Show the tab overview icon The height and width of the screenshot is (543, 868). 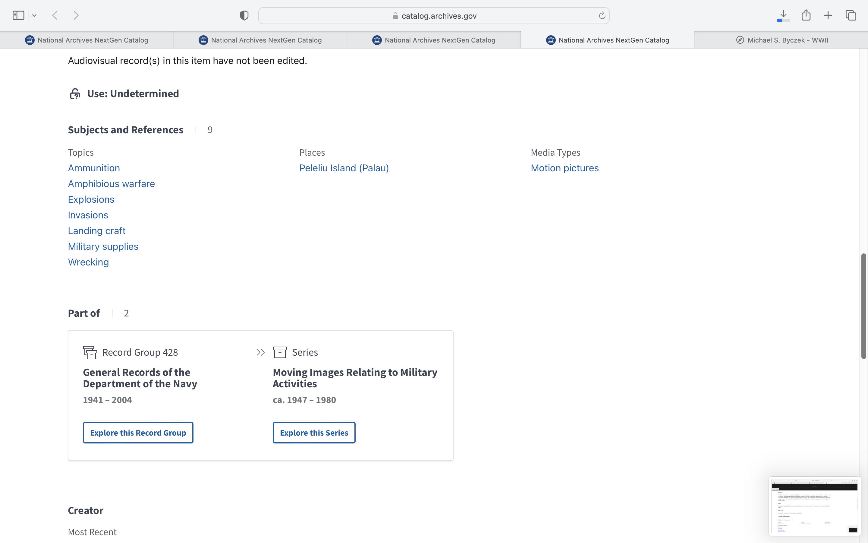pyautogui.click(x=851, y=15)
